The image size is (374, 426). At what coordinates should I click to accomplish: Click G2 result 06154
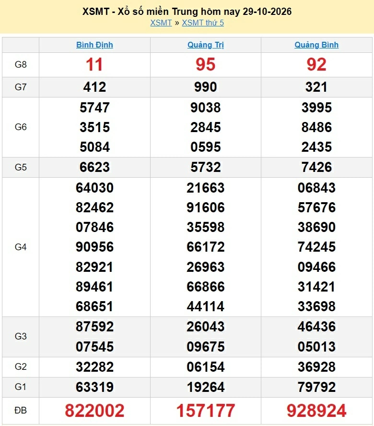[x=206, y=367]
